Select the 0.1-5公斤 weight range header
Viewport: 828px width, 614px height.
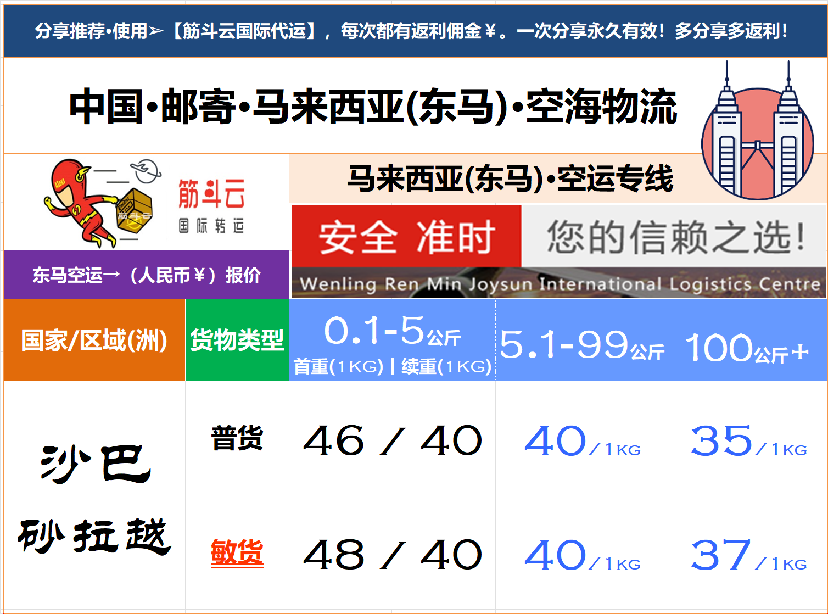[x=392, y=340]
